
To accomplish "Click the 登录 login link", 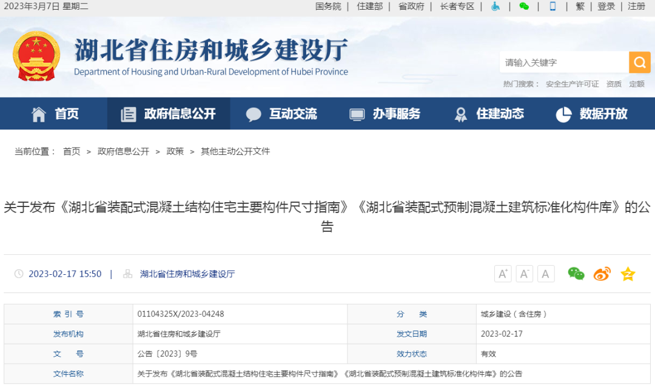I will pyautogui.click(x=606, y=6).
